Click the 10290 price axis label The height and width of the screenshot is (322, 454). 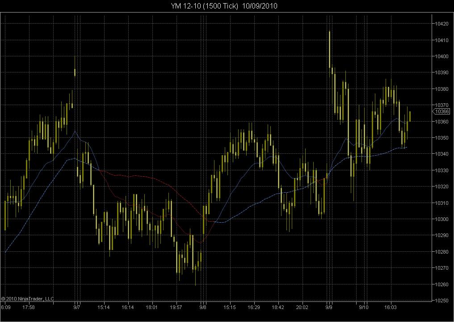click(x=442, y=235)
